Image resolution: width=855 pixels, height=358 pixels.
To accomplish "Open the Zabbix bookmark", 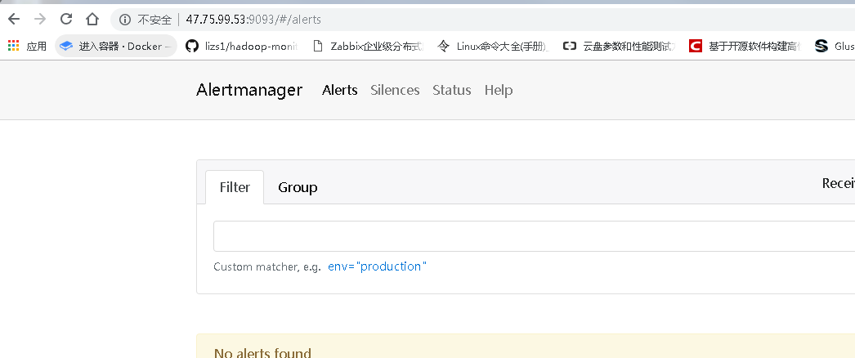I will point(368,47).
